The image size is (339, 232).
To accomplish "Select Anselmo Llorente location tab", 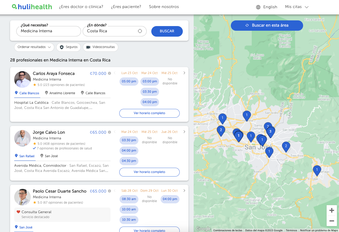I will (x=60, y=93).
